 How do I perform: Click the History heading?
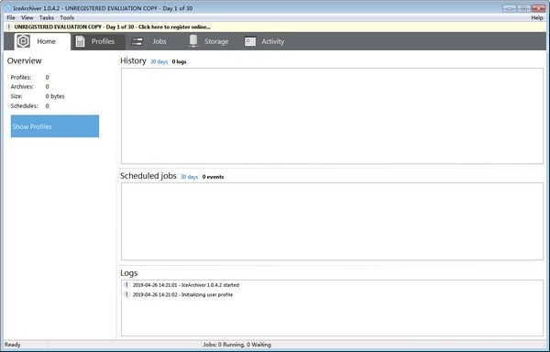point(133,60)
